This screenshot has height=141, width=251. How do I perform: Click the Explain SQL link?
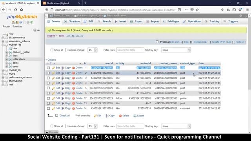point(200,42)
